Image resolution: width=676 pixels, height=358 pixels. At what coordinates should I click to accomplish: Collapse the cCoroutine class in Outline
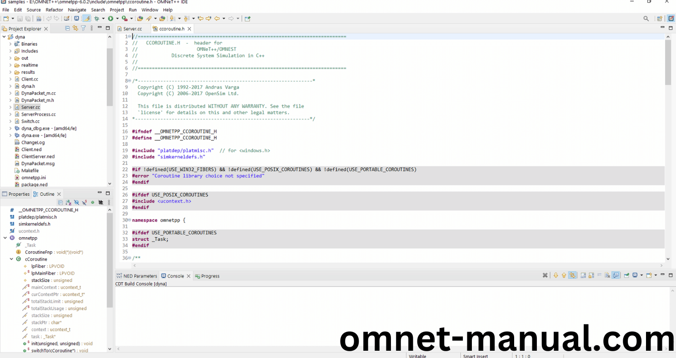pyautogui.click(x=11, y=259)
